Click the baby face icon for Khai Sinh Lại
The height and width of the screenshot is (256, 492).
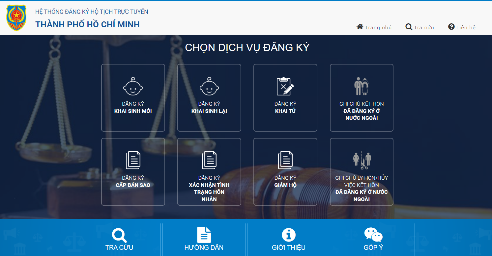209,87
